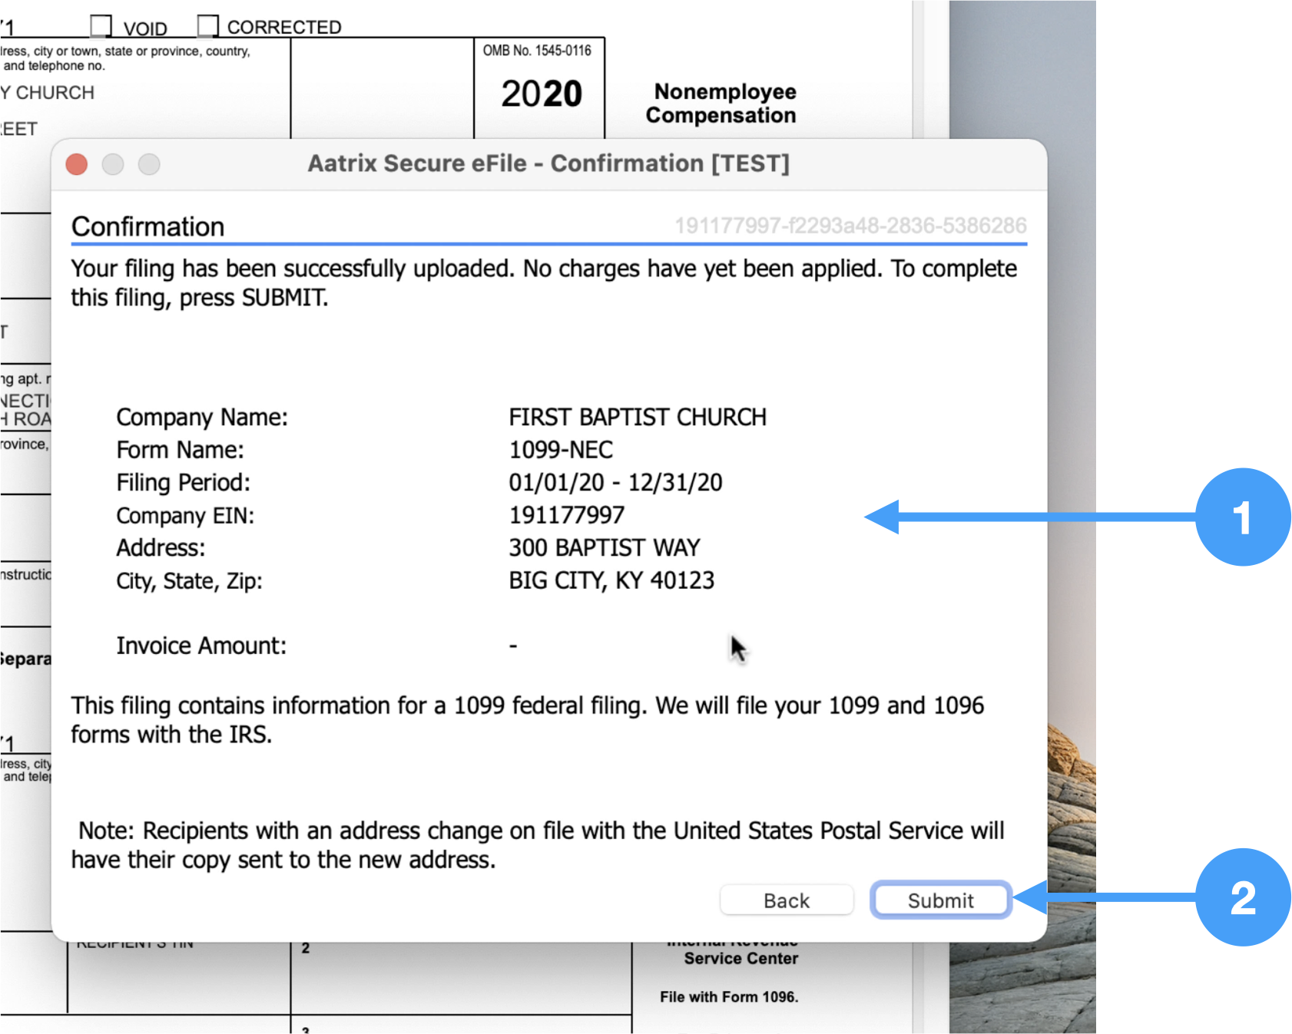Click the blue circle numbered 2

click(x=1242, y=897)
